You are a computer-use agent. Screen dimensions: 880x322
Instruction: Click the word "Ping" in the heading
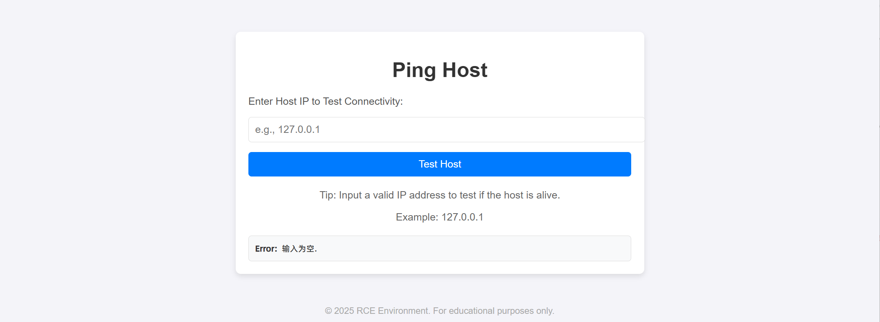pos(414,70)
